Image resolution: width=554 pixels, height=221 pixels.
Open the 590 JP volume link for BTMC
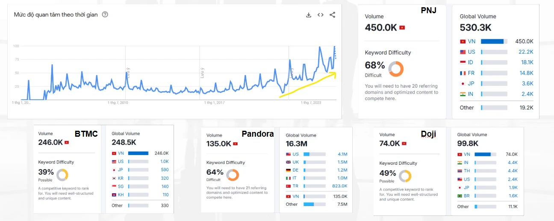pos(165,170)
